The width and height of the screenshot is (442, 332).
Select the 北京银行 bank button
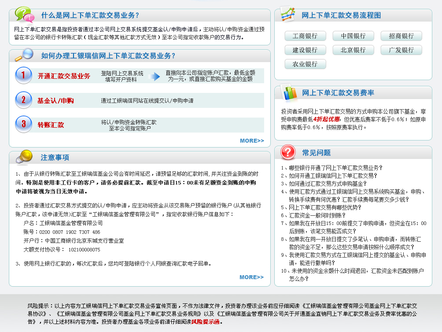[353, 50]
